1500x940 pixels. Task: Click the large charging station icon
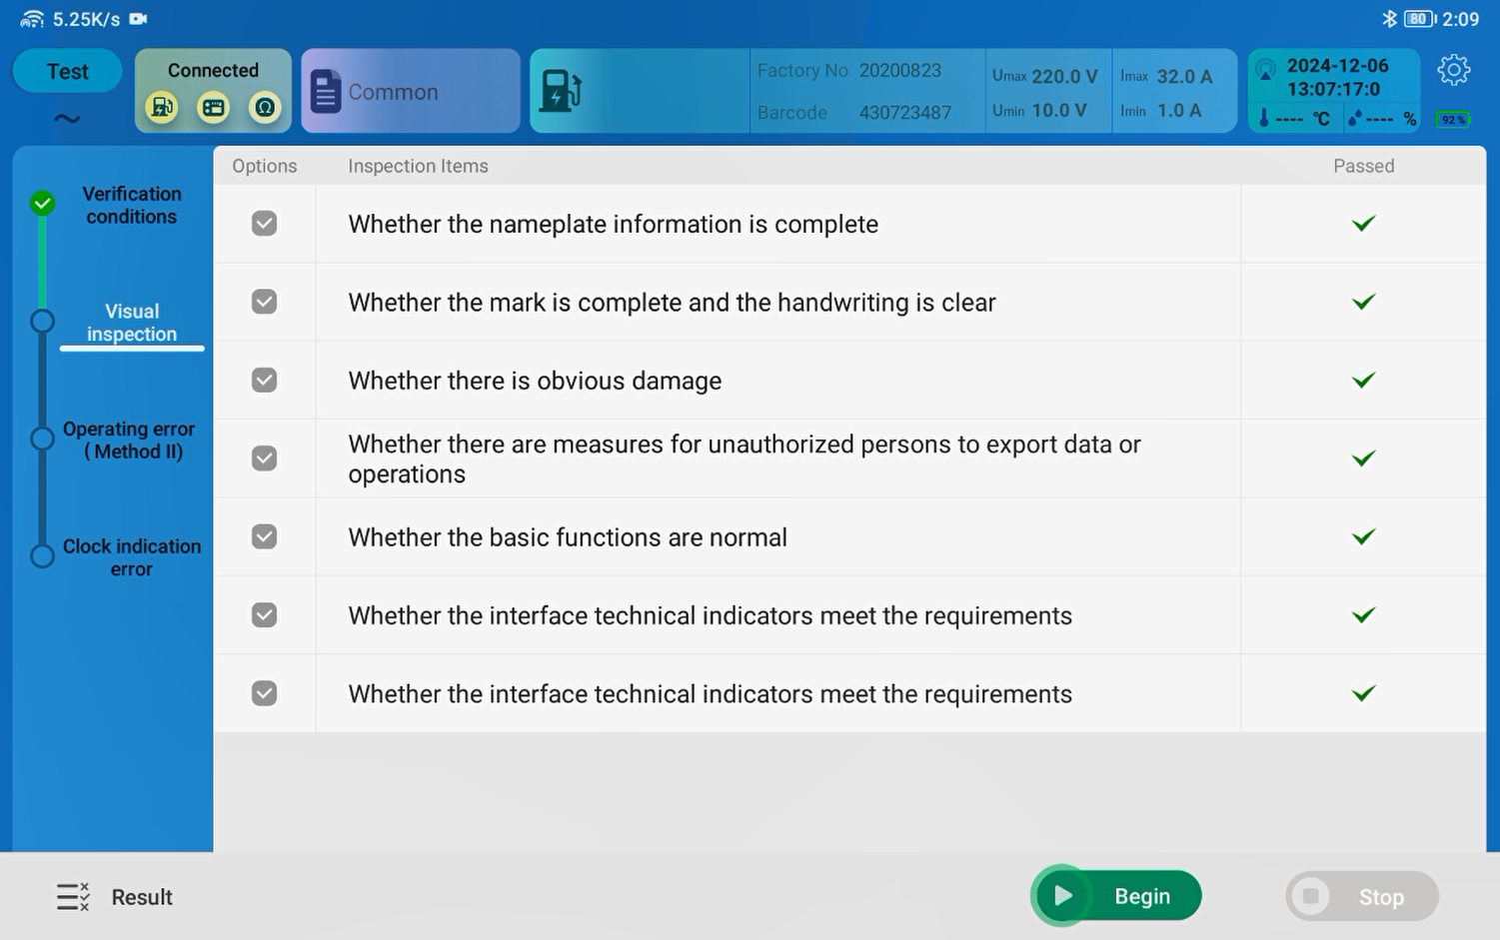[560, 91]
